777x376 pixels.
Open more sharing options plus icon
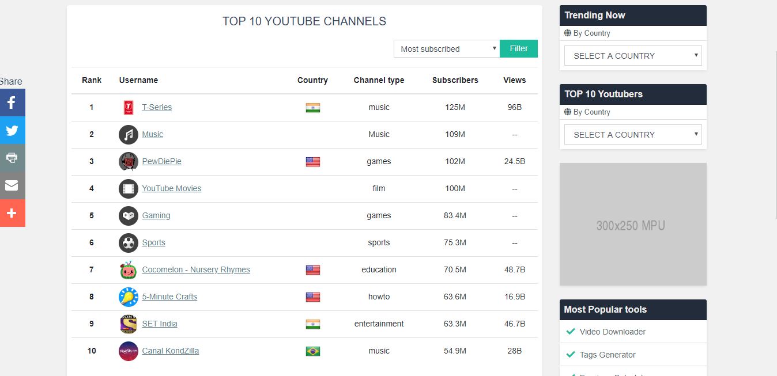[12, 213]
